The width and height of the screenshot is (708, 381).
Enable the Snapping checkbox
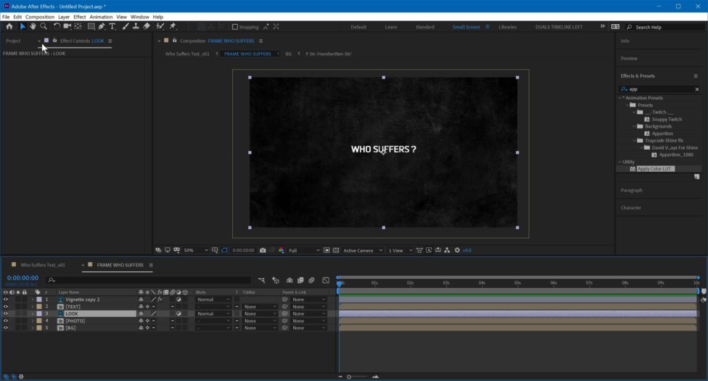(235, 27)
